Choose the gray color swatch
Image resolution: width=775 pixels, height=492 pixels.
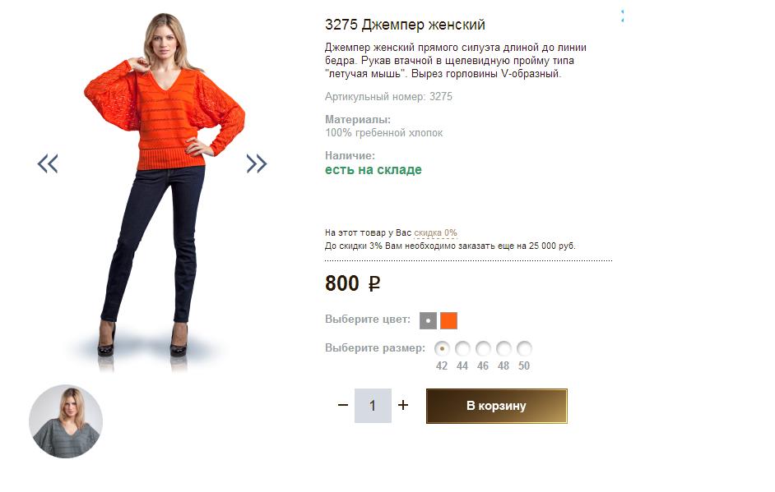(x=428, y=321)
